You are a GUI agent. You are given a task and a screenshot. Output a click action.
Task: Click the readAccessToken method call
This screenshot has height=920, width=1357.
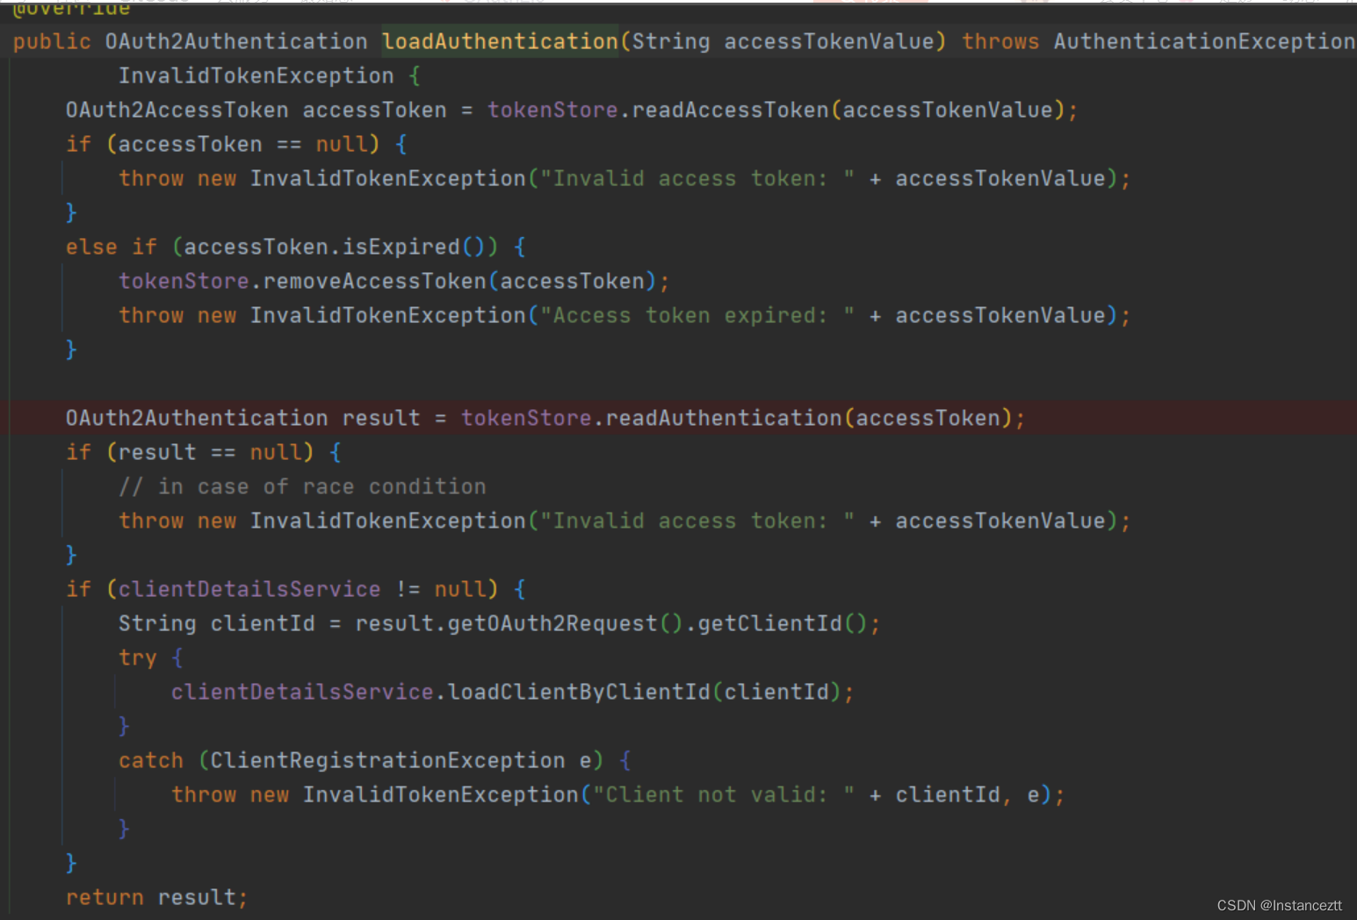[730, 110]
